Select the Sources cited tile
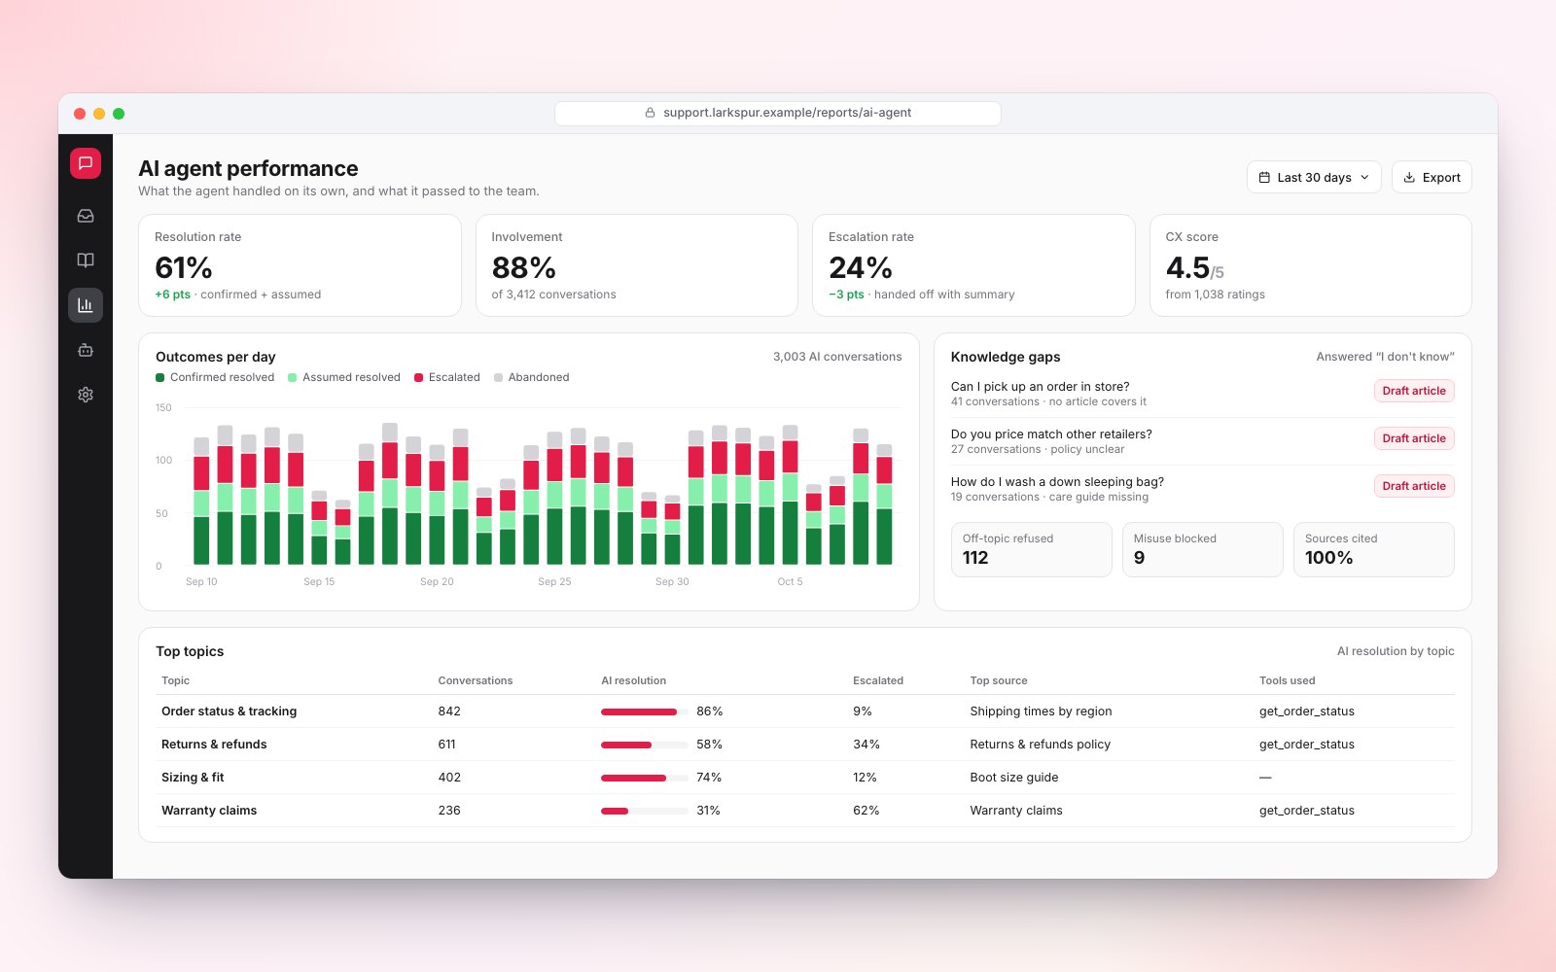1556x972 pixels. [x=1373, y=549]
